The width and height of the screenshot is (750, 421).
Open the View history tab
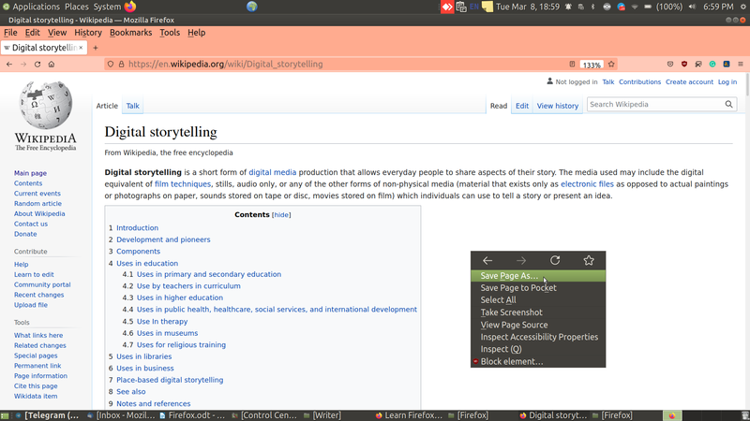click(x=557, y=106)
